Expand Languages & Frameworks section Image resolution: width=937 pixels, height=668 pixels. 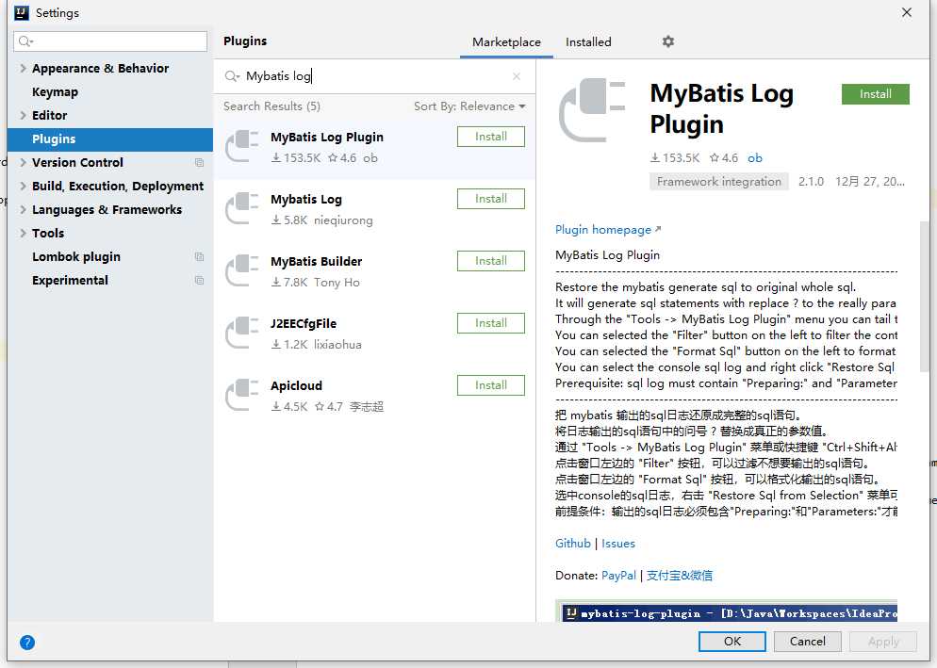[23, 210]
